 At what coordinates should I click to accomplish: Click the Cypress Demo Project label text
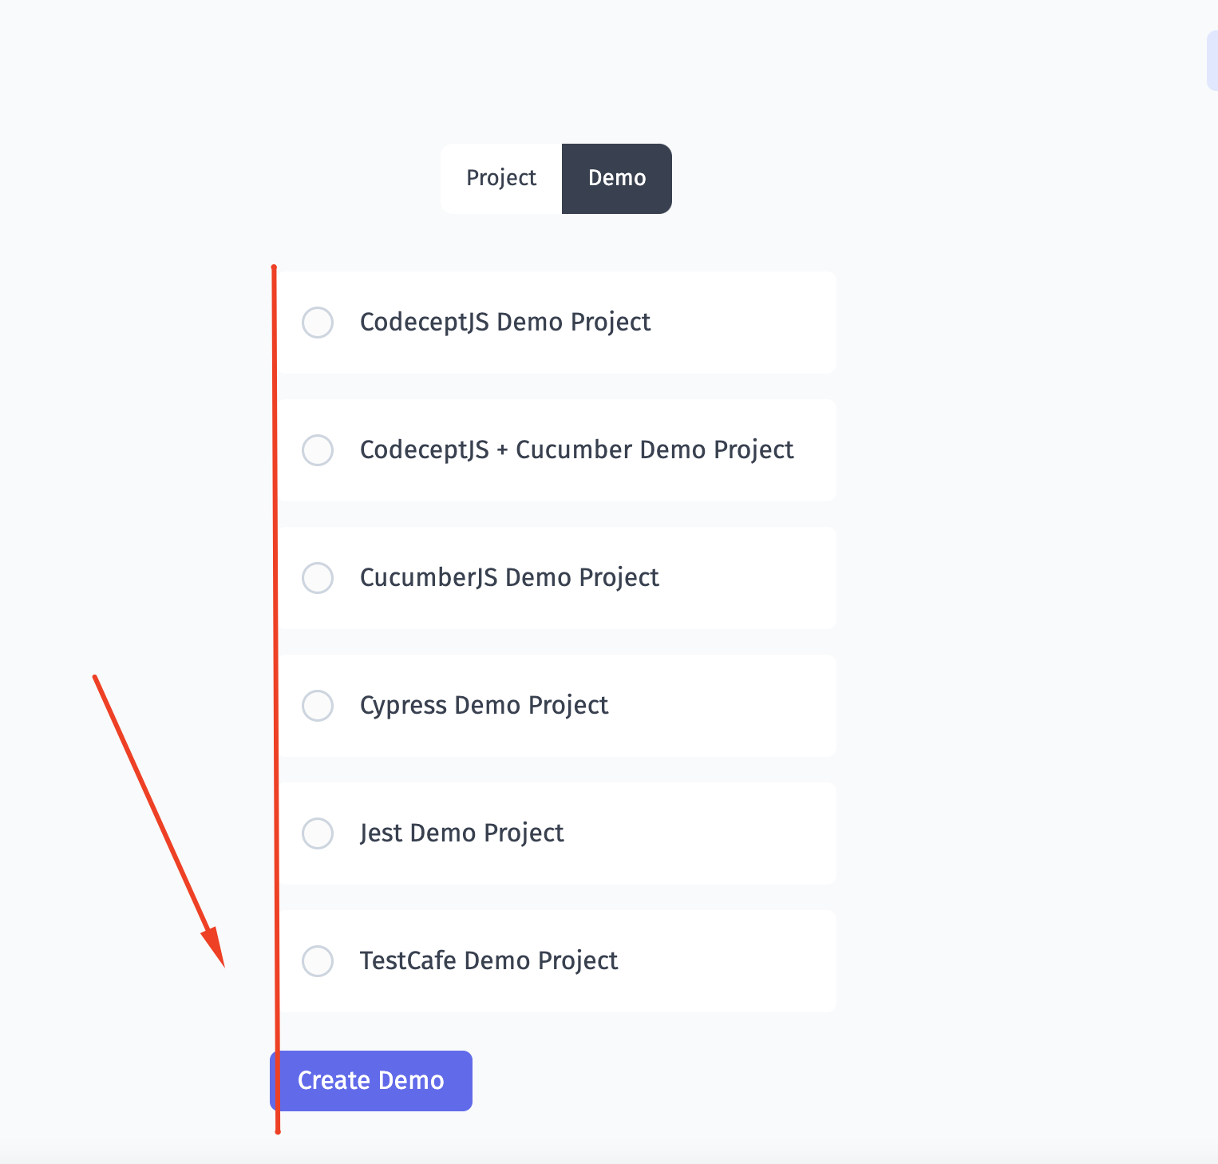coord(484,705)
